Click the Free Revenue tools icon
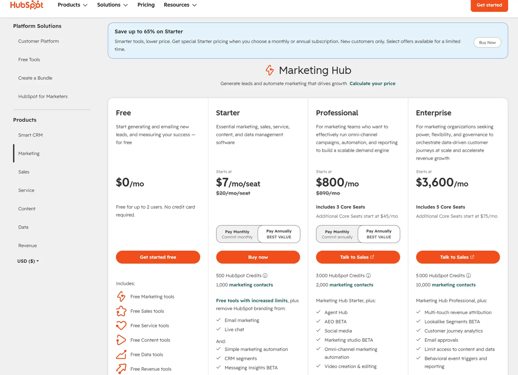518x375 pixels. coord(121,369)
